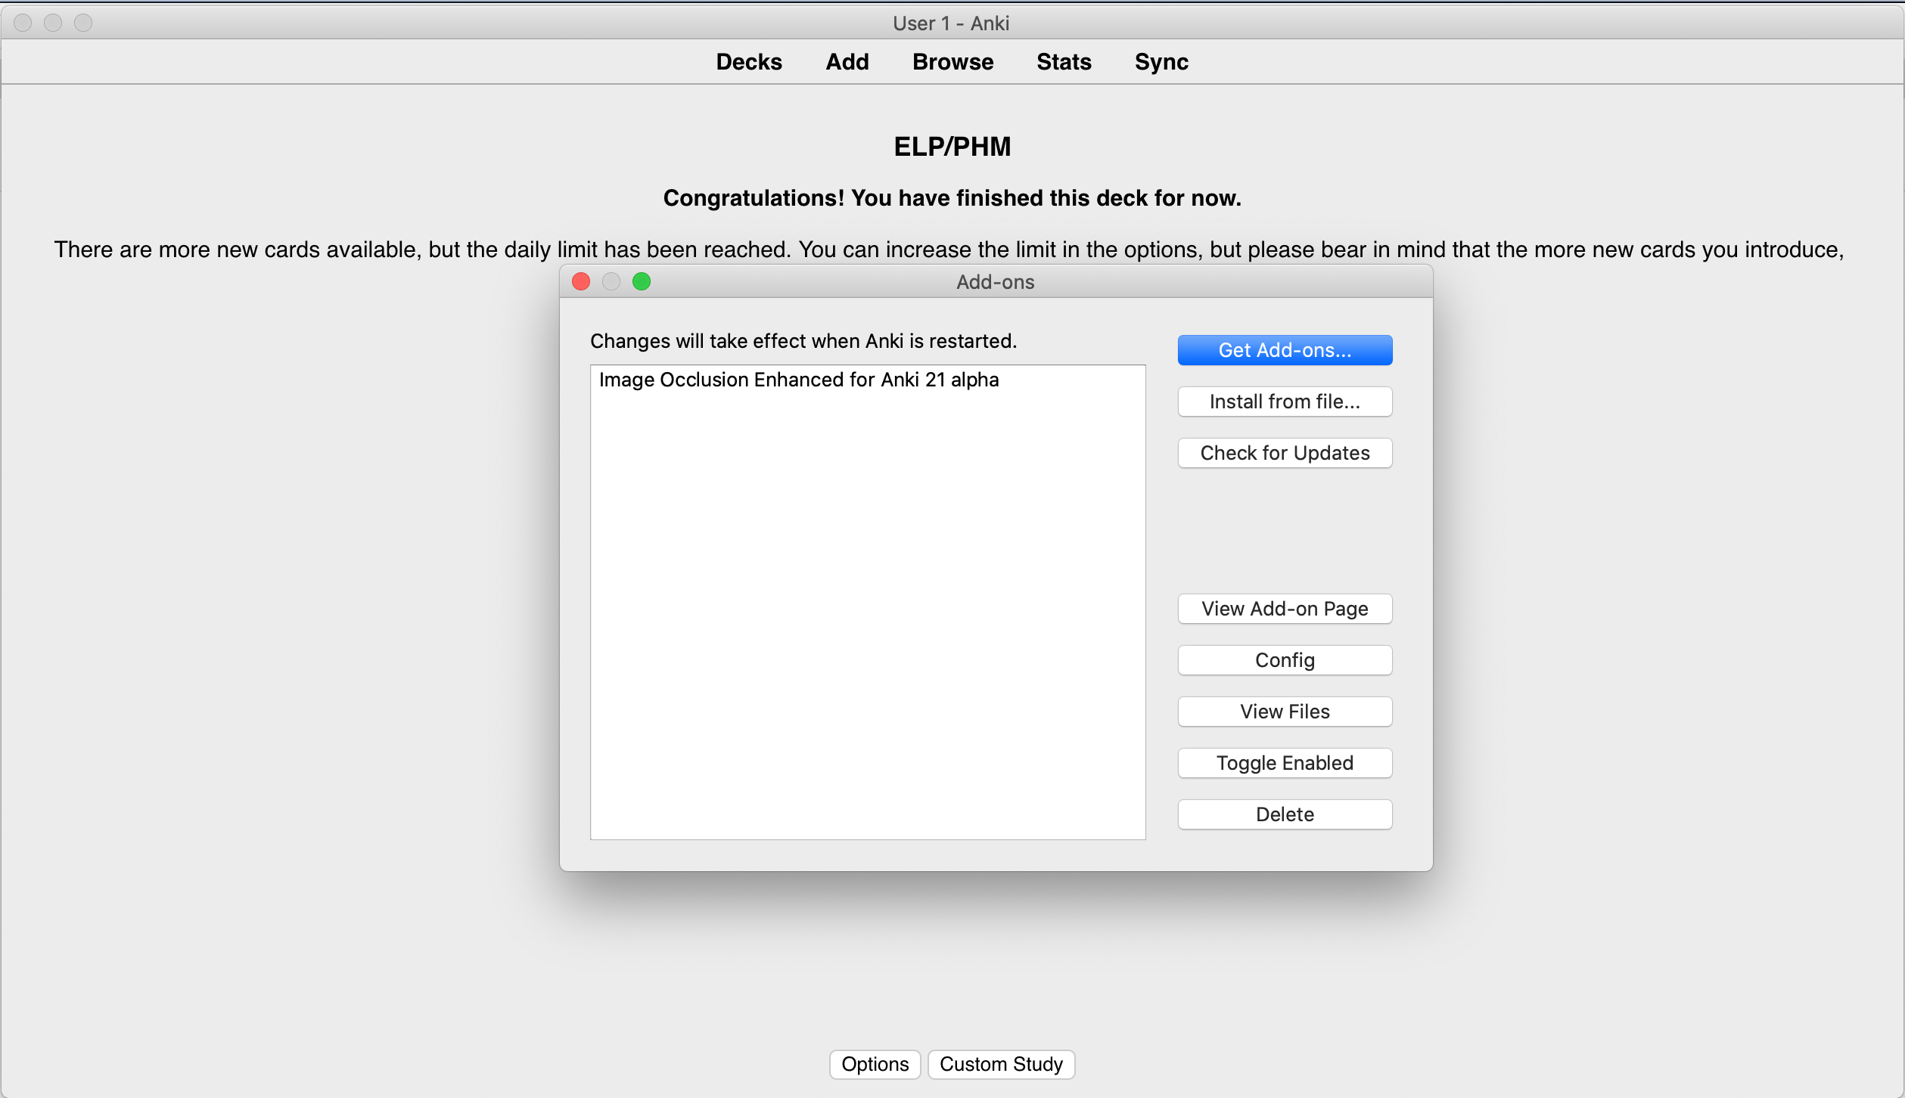The width and height of the screenshot is (1905, 1098).
Task: Open View Files for add-ons
Action: [x=1284, y=711]
